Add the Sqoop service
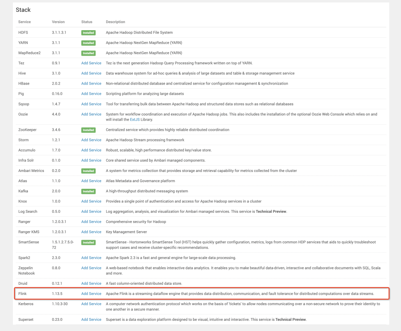The image size is (401, 331). [x=91, y=104]
